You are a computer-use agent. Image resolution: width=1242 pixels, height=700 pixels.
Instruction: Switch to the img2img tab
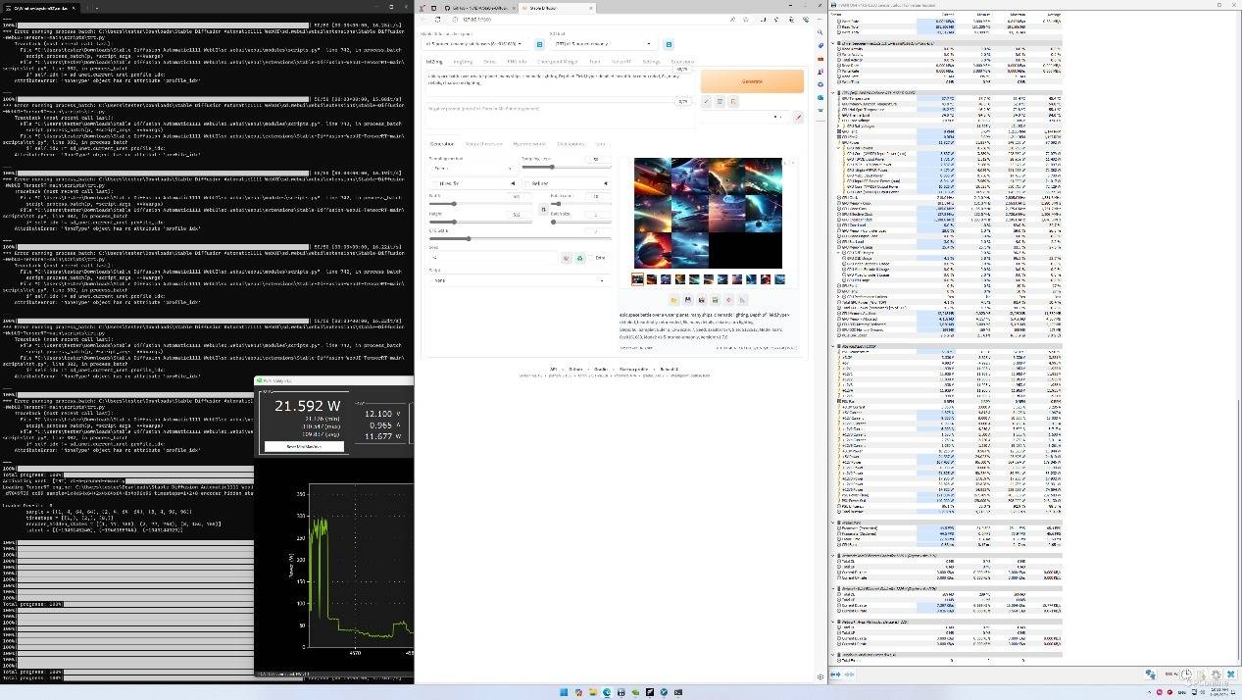click(462, 61)
